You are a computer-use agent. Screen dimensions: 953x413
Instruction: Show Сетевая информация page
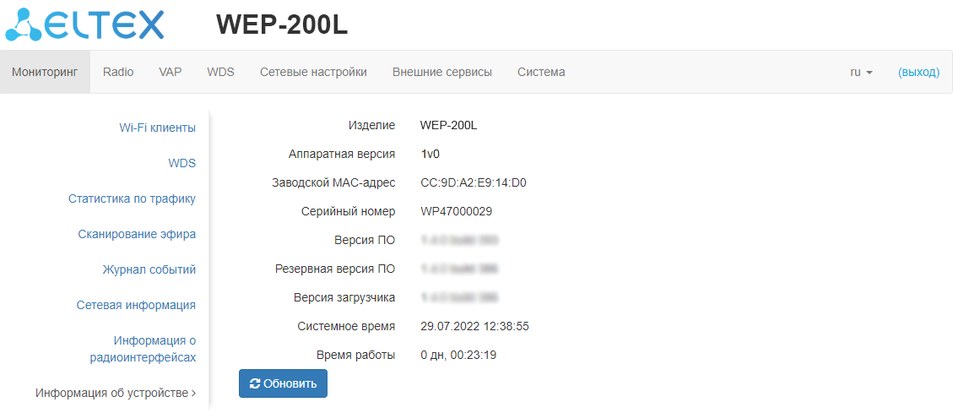pyautogui.click(x=136, y=305)
